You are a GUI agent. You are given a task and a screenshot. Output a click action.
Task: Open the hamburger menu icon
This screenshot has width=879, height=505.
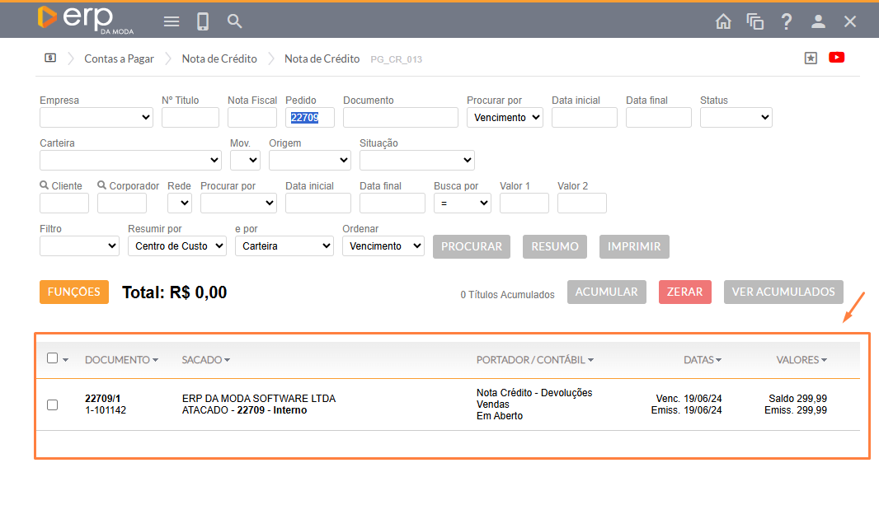(x=172, y=21)
